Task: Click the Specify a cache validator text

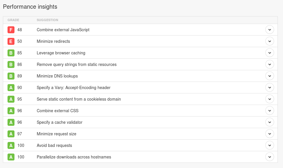Action: point(60,122)
